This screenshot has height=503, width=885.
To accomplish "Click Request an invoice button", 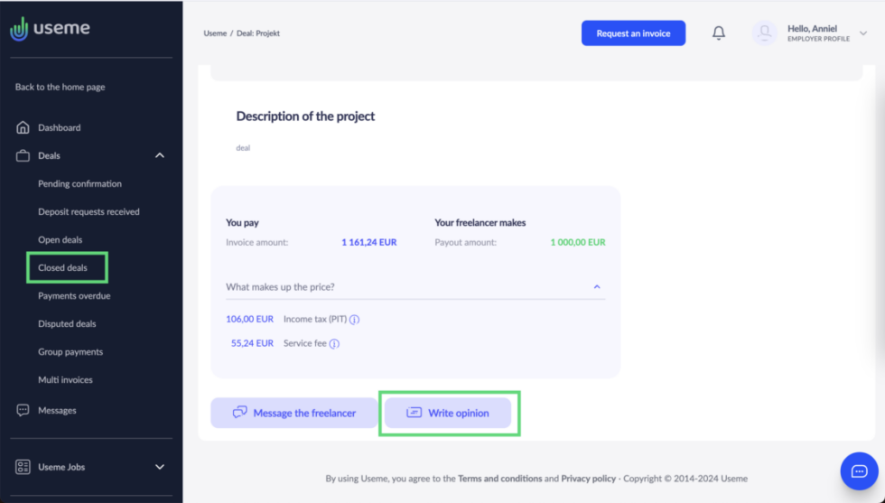I will (633, 33).
